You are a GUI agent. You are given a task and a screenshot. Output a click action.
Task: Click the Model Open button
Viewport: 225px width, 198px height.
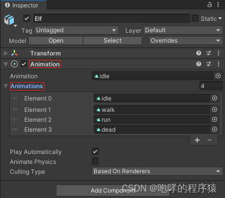click(x=56, y=41)
